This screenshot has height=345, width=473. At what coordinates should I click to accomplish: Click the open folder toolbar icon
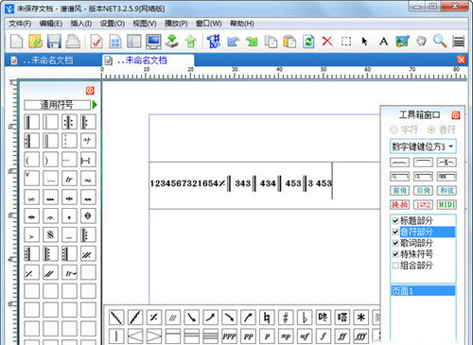click(x=35, y=42)
